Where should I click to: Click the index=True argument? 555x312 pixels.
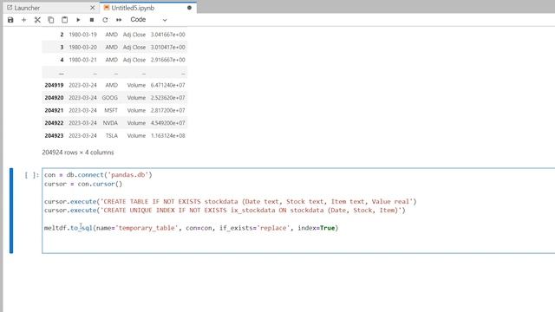316,228
